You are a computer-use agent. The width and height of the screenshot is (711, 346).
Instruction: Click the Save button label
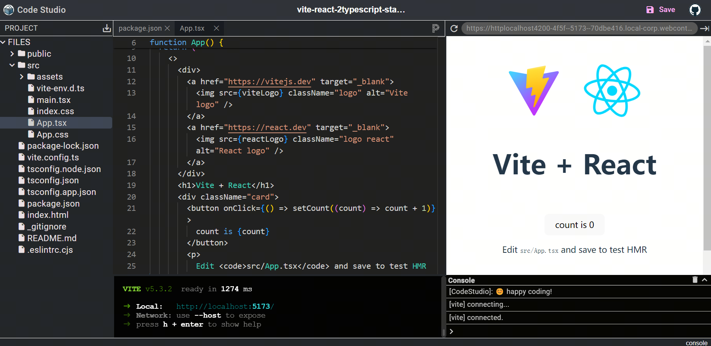point(667,10)
